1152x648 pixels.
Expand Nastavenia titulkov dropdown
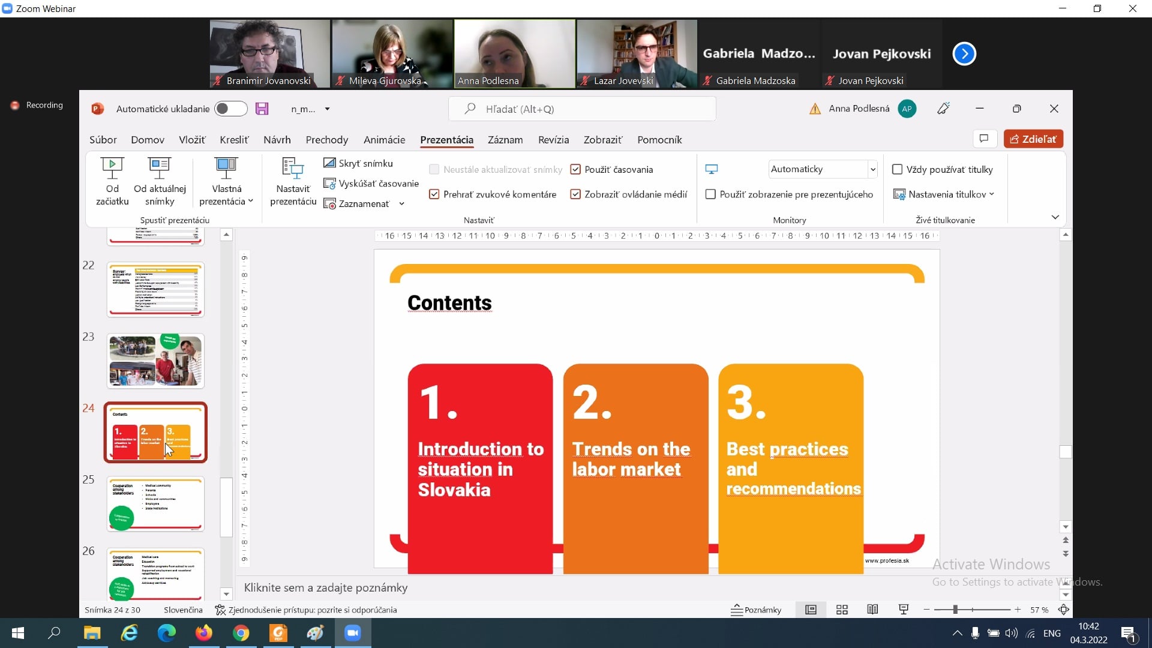(x=991, y=194)
